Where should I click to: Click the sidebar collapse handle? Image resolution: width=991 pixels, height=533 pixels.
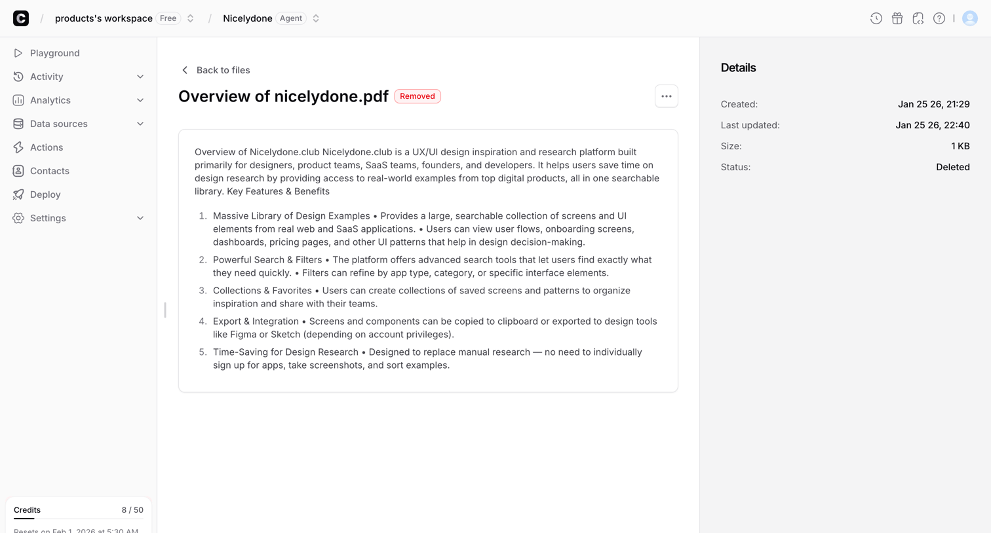pyautogui.click(x=165, y=310)
